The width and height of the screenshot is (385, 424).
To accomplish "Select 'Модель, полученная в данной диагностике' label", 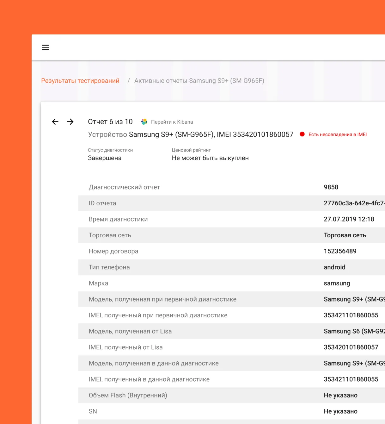I will point(154,363).
